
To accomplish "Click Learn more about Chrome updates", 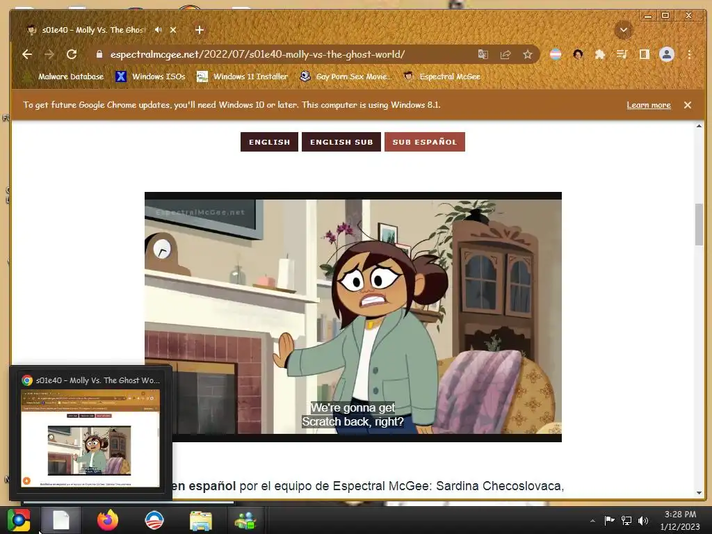I will click(x=649, y=105).
